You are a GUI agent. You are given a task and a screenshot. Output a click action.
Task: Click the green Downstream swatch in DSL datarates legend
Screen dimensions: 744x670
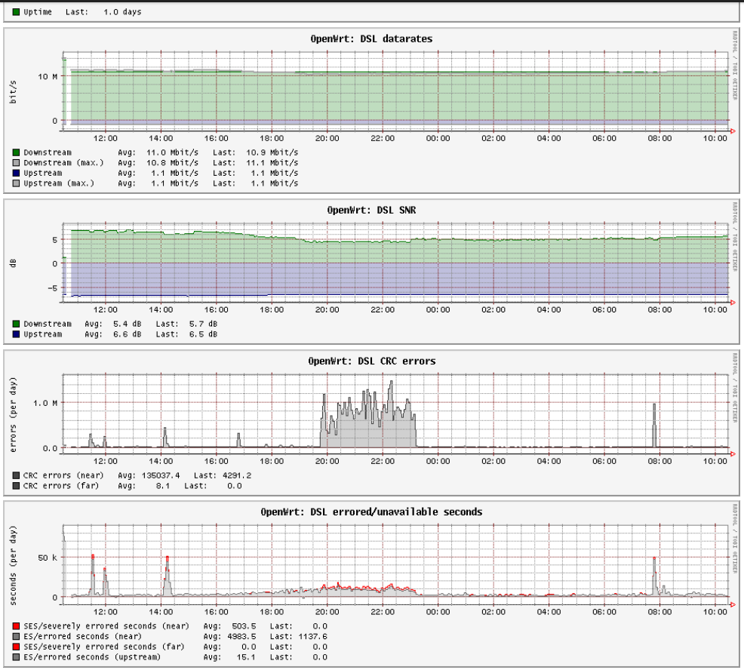pos(16,152)
